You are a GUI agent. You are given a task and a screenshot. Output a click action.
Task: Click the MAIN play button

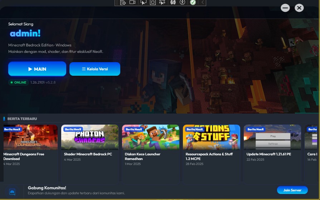click(x=37, y=69)
